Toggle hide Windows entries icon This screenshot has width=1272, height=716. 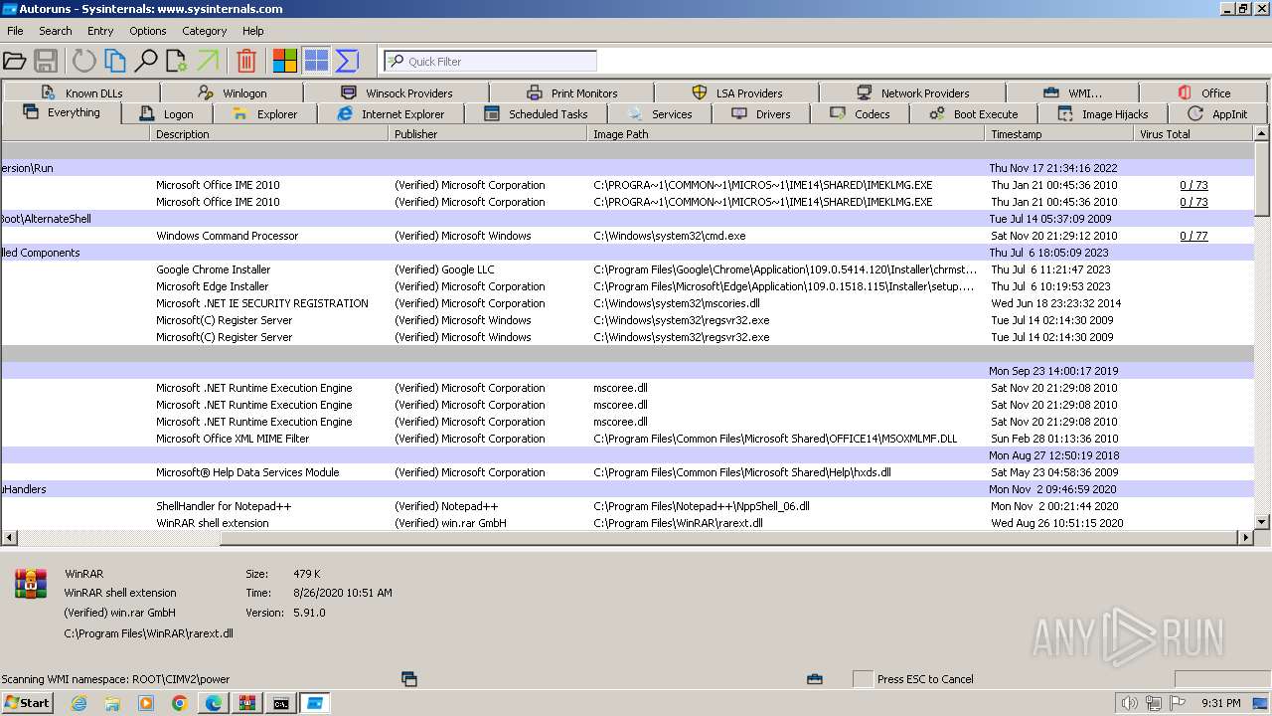pos(316,61)
